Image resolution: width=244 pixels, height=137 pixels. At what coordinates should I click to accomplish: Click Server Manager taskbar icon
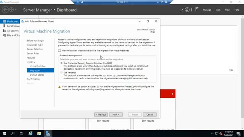tap(48, 134)
